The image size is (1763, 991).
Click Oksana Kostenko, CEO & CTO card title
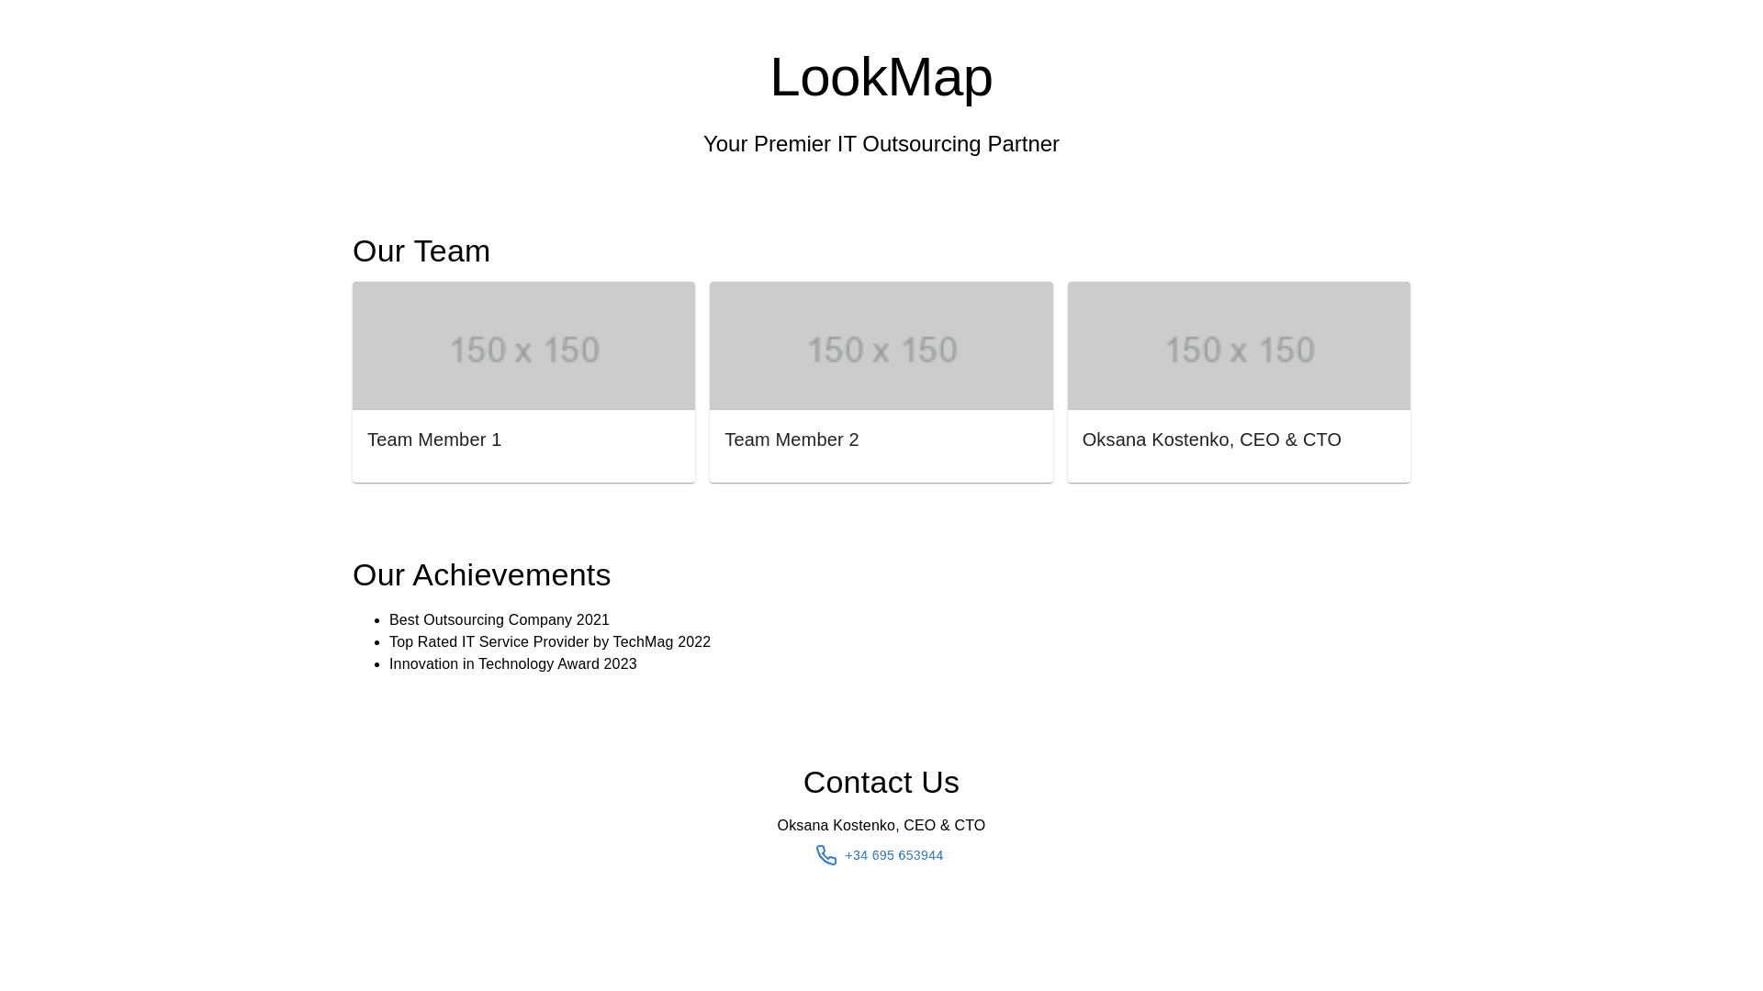(1211, 440)
